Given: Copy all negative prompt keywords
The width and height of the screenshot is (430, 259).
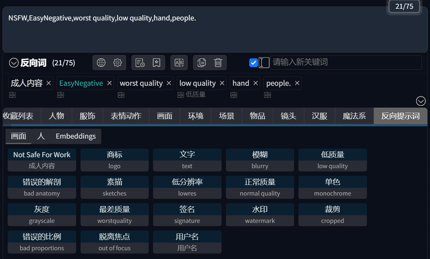Looking at the screenshot, I should (x=202, y=63).
